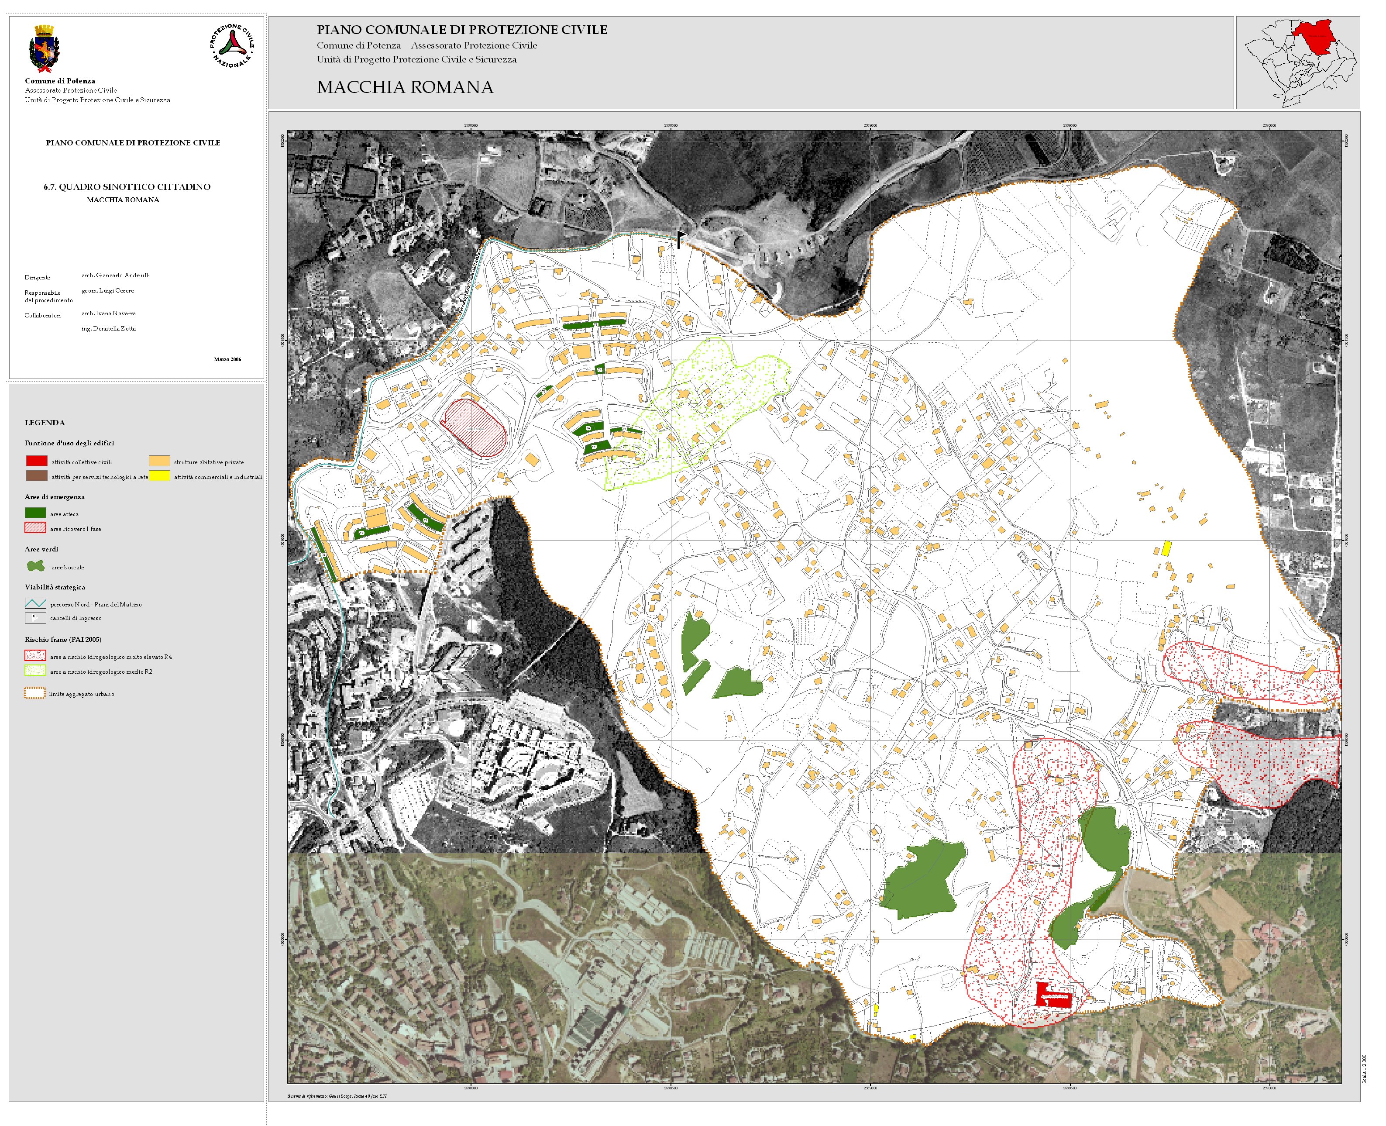Image resolution: width=1386 pixels, height=1126 pixels.
Task: Click the cancelli di ingresso flag symbol in legend
Action: (35, 618)
